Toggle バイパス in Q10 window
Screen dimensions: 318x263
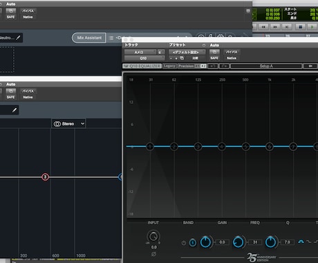(232, 52)
